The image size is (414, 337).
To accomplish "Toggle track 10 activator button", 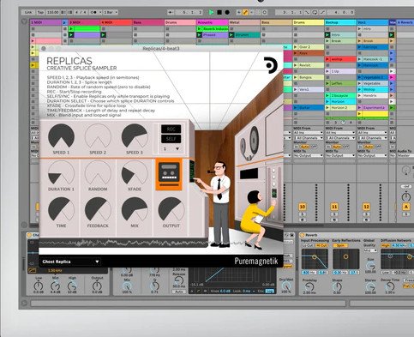I will (303, 207).
